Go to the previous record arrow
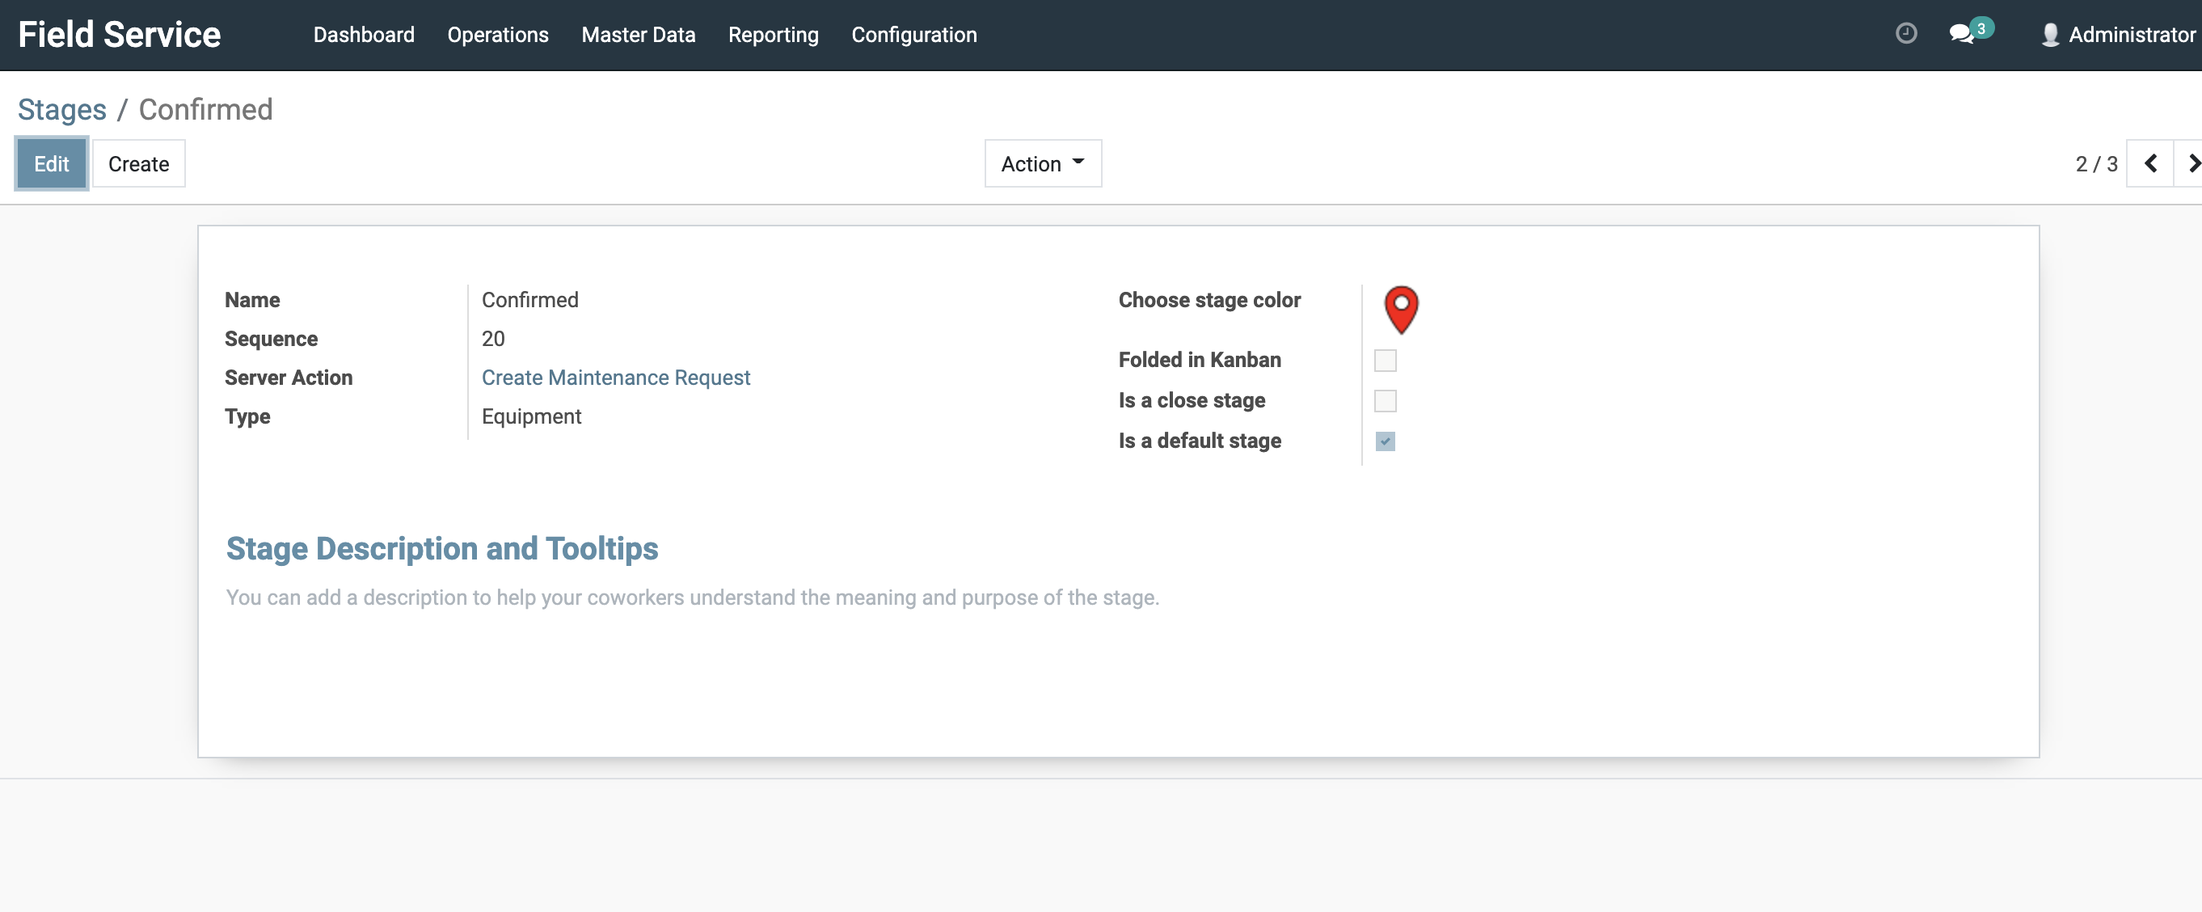Image resolution: width=2202 pixels, height=912 pixels. click(2151, 163)
